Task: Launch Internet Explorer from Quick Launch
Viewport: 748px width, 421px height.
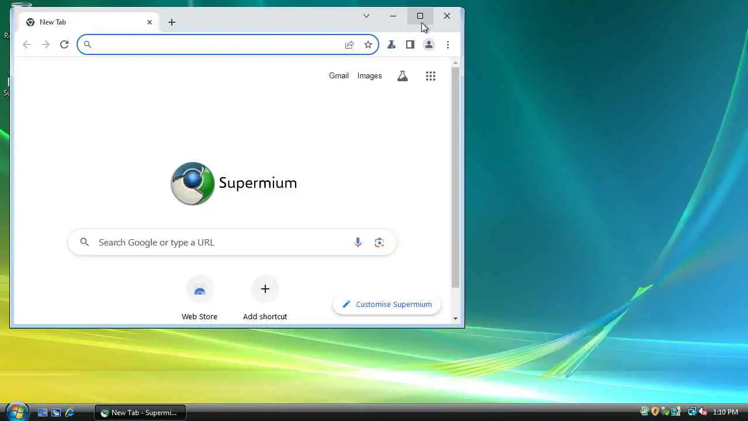Action: click(70, 412)
